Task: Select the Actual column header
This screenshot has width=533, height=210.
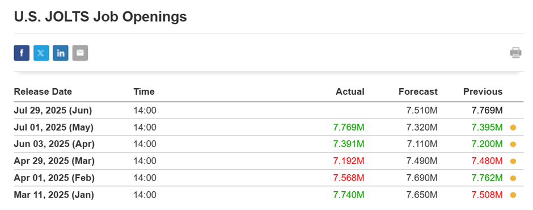Action: click(x=350, y=91)
